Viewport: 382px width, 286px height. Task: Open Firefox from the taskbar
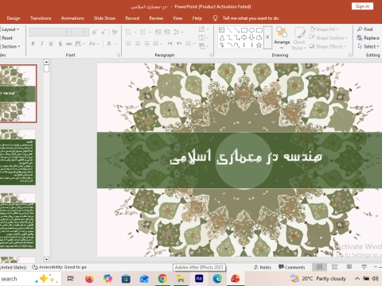pyautogui.click(x=89, y=279)
